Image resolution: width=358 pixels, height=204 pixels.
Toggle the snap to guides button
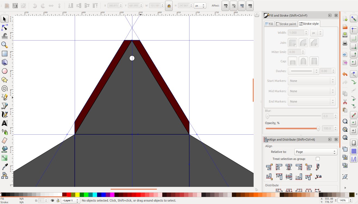click(354, 159)
